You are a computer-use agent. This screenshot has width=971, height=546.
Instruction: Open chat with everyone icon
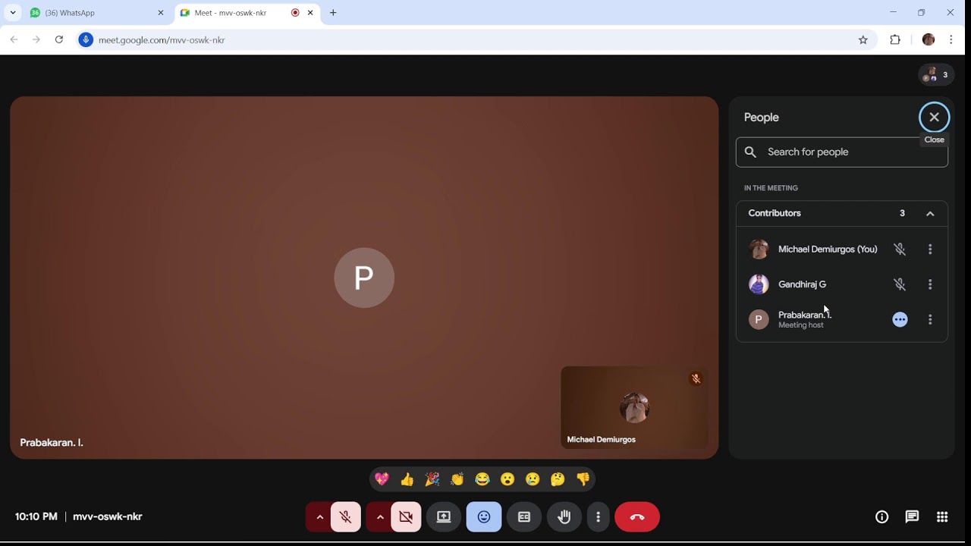(x=912, y=517)
